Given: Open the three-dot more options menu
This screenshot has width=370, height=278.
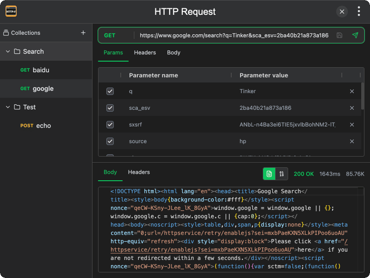Looking at the screenshot, I should 359,12.
